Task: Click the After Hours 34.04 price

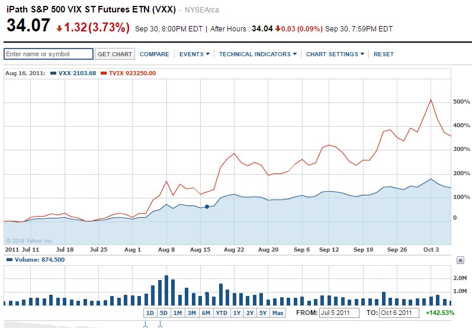Action: (x=262, y=29)
